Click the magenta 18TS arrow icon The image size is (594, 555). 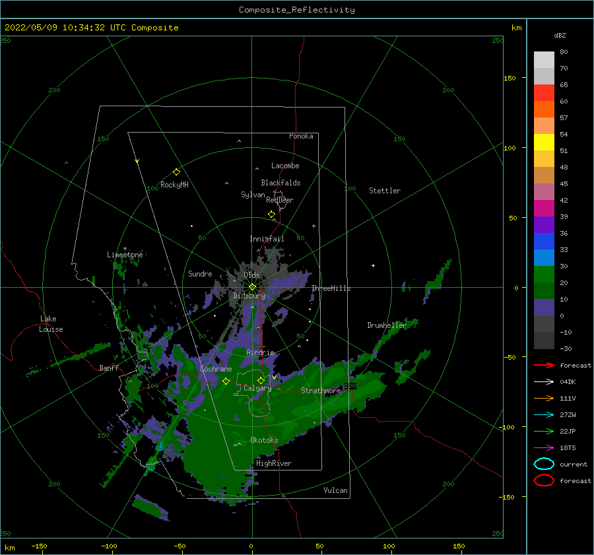point(544,448)
